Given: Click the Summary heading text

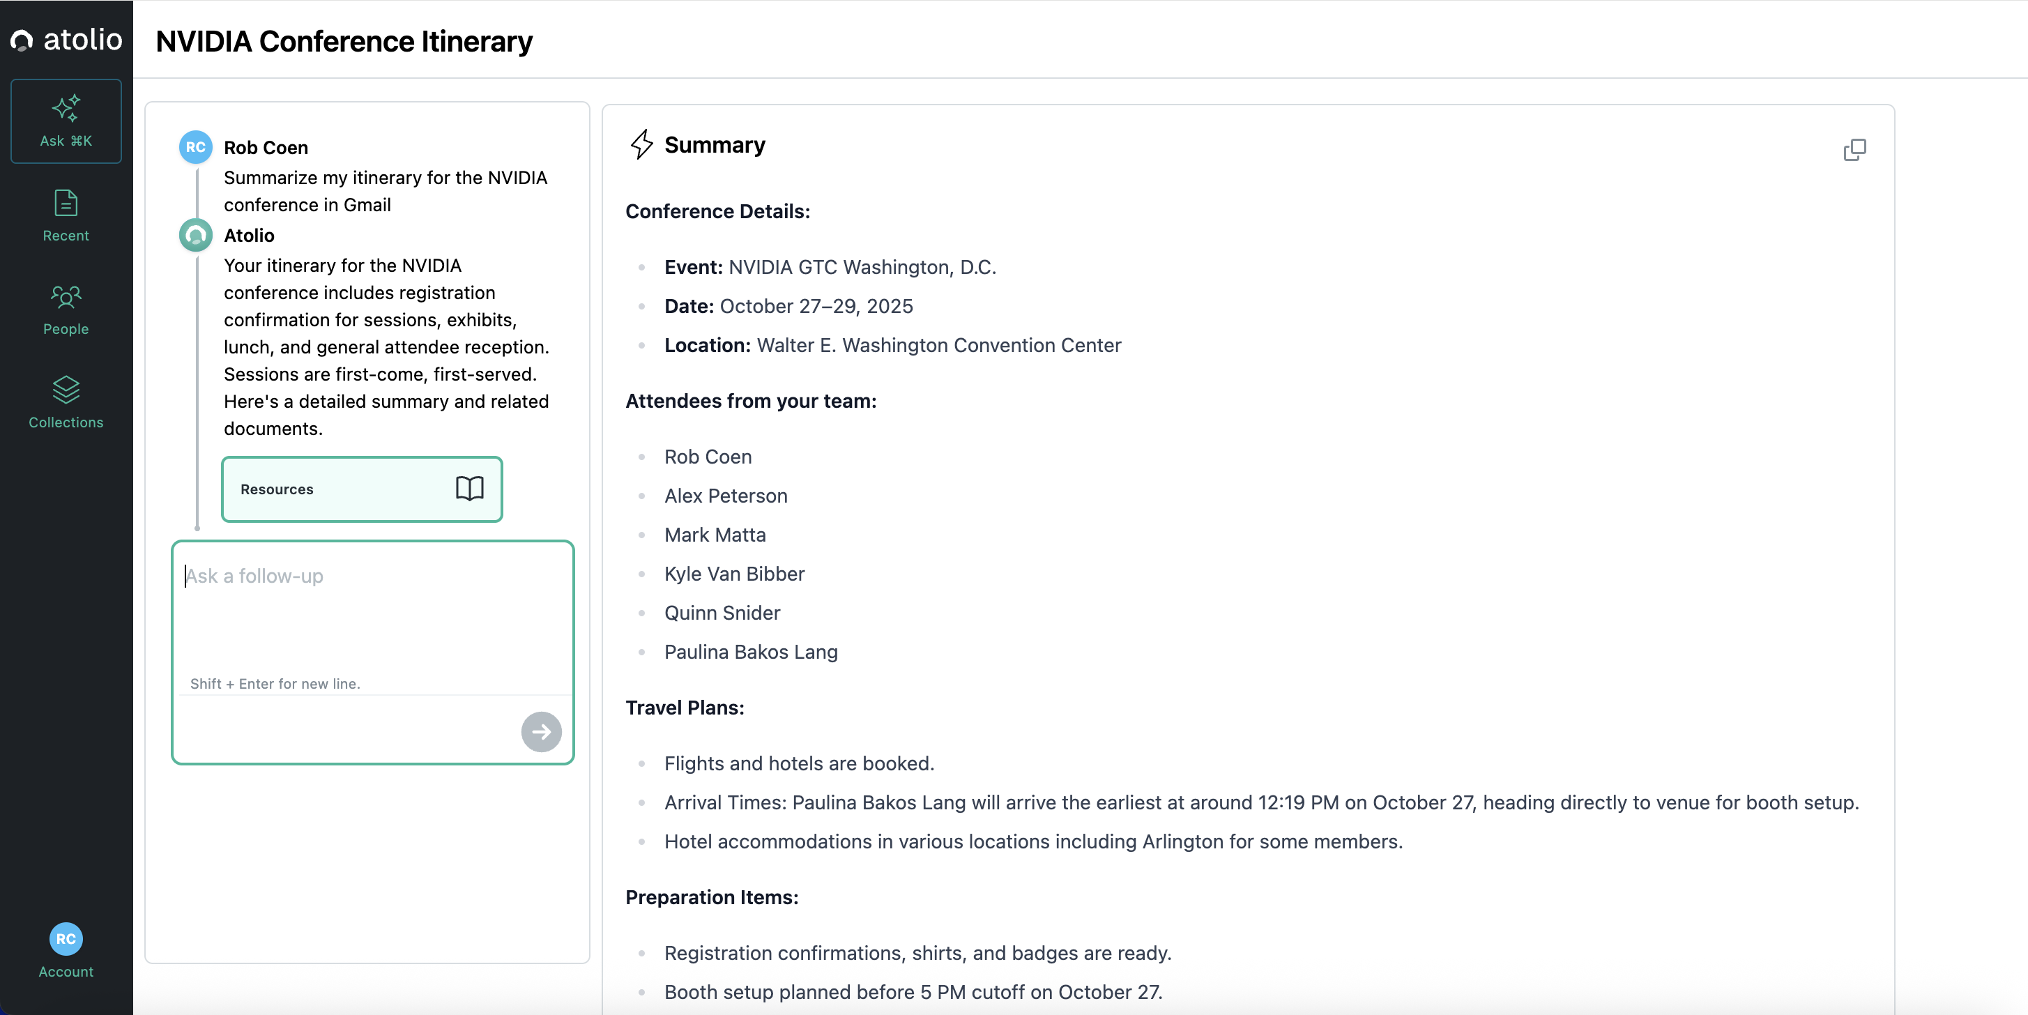Looking at the screenshot, I should [714, 145].
